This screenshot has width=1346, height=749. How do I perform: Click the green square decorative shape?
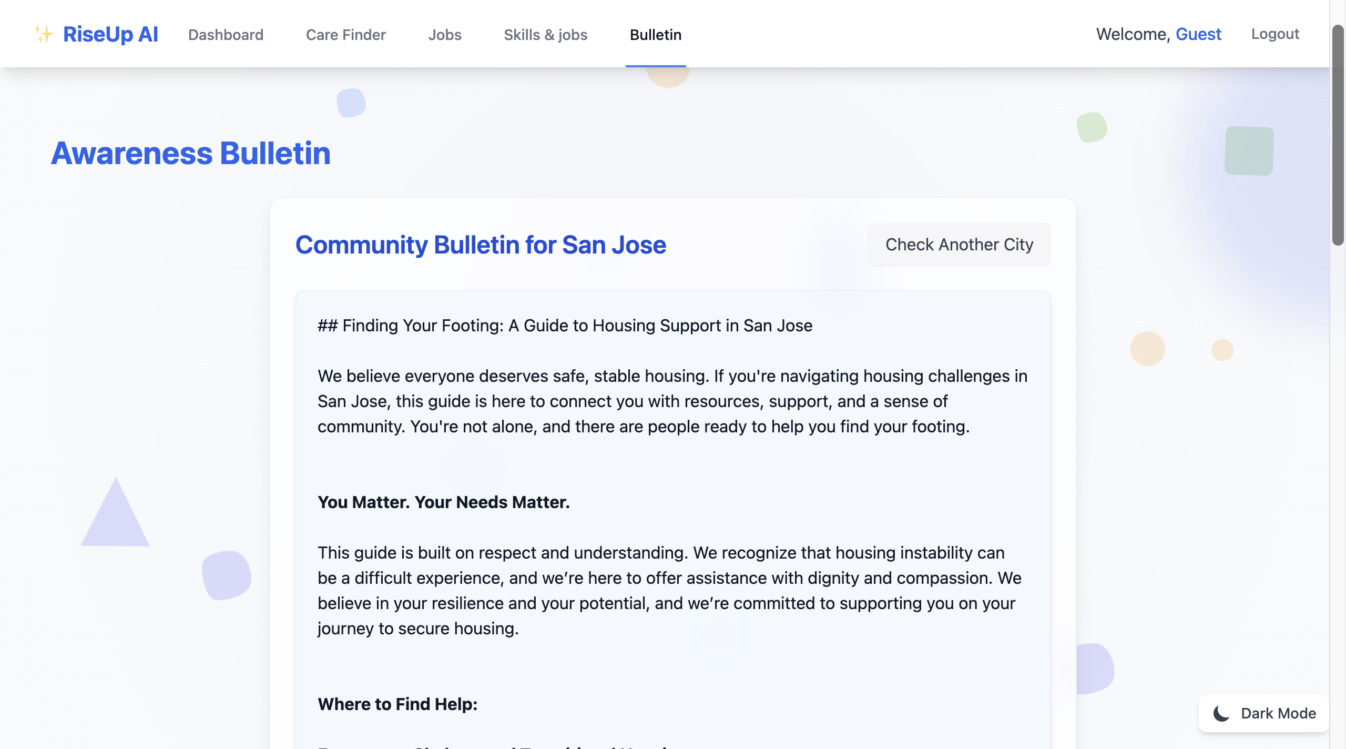coord(1249,151)
